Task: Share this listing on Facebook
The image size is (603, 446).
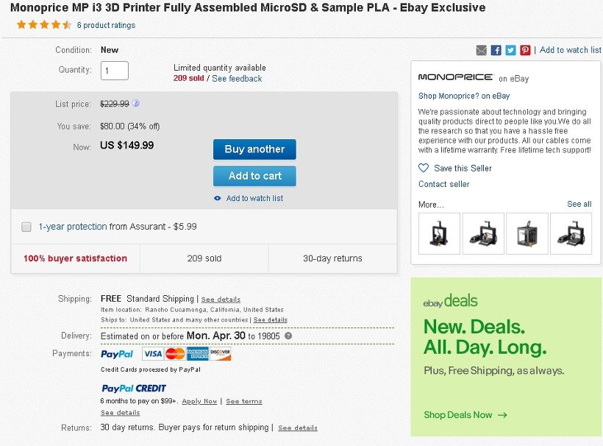Action: point(496,50)
